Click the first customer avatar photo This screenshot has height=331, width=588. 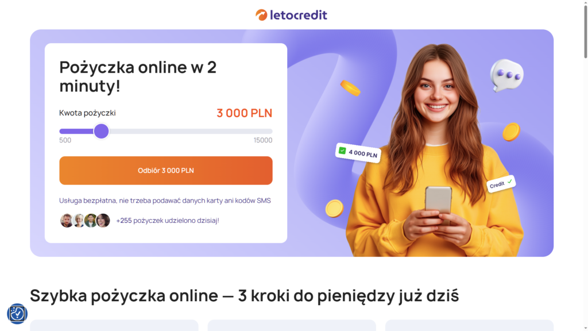(67, 220)
